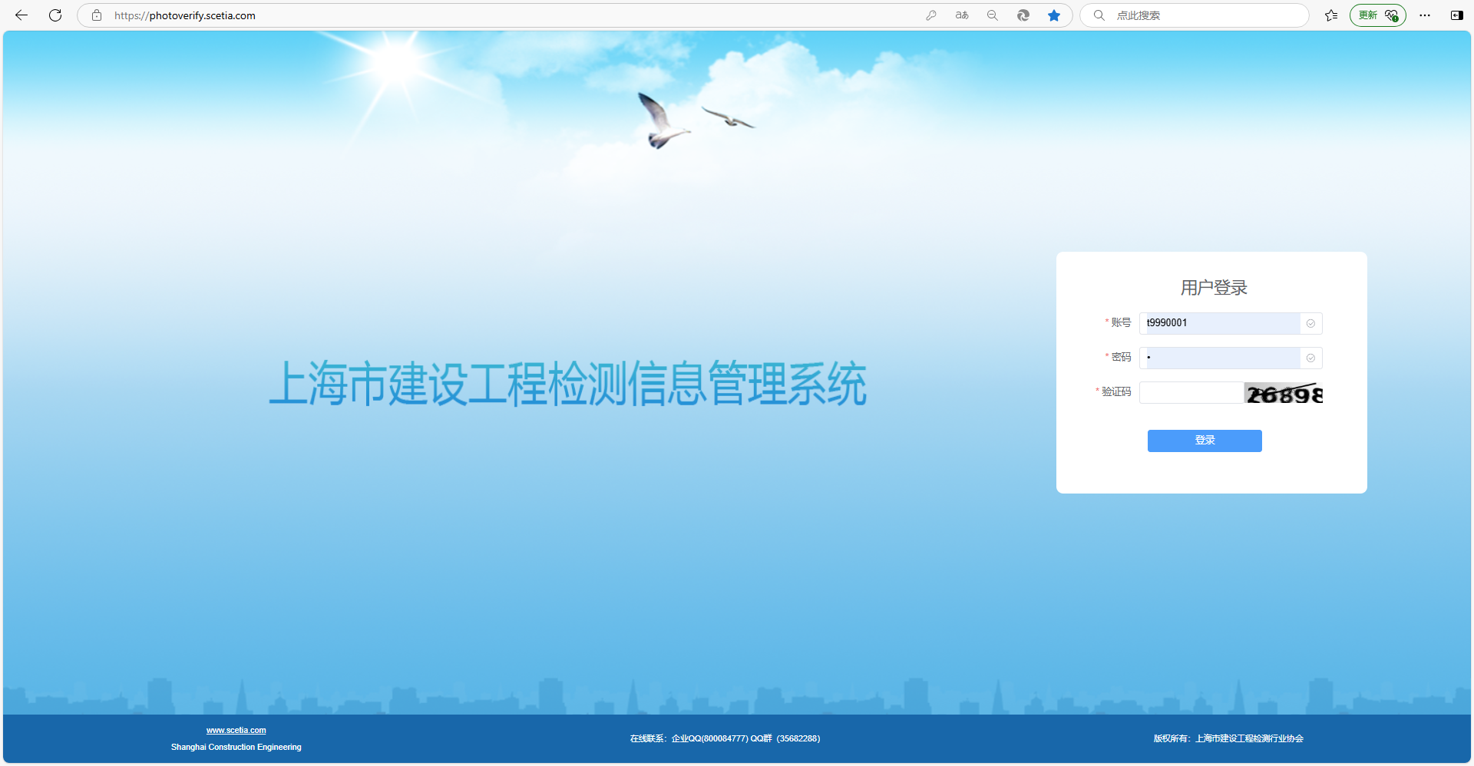
Task: Click the Edge swirl icon in address bar
Action: point(1023,15)
